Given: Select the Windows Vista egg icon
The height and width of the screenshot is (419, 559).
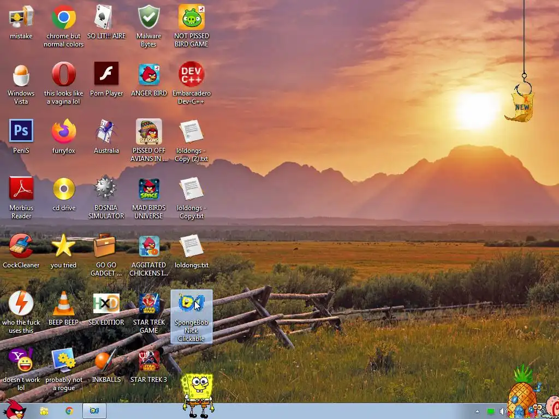Looking at the screenshot, I should pyautogui.click(x=21, y=75).
